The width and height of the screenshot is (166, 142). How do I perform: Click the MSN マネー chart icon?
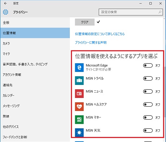point(79,120)
